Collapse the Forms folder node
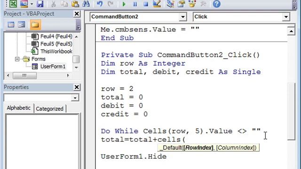 17,59
